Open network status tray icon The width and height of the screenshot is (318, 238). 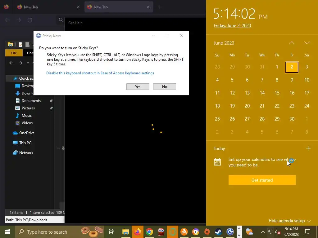(x=270, y=232)
